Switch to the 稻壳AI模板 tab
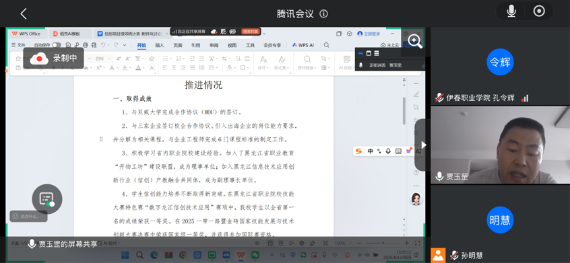 (x=70, y=34)
